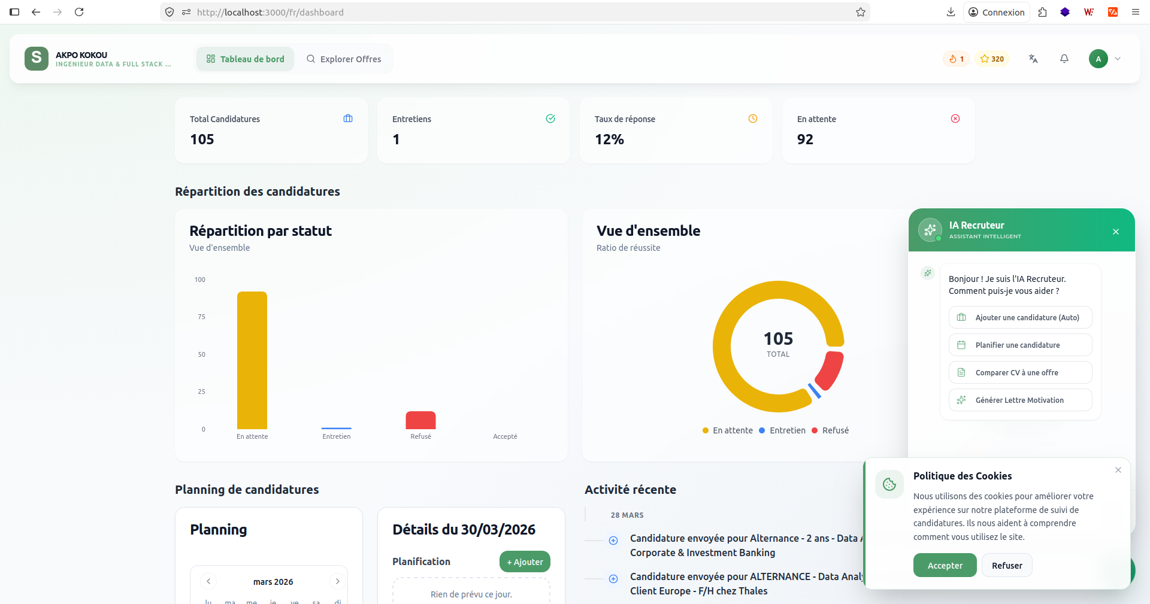Click the 320 star points badge
Viewport: 1150px width, 604px height.
(x=992, y=59)
